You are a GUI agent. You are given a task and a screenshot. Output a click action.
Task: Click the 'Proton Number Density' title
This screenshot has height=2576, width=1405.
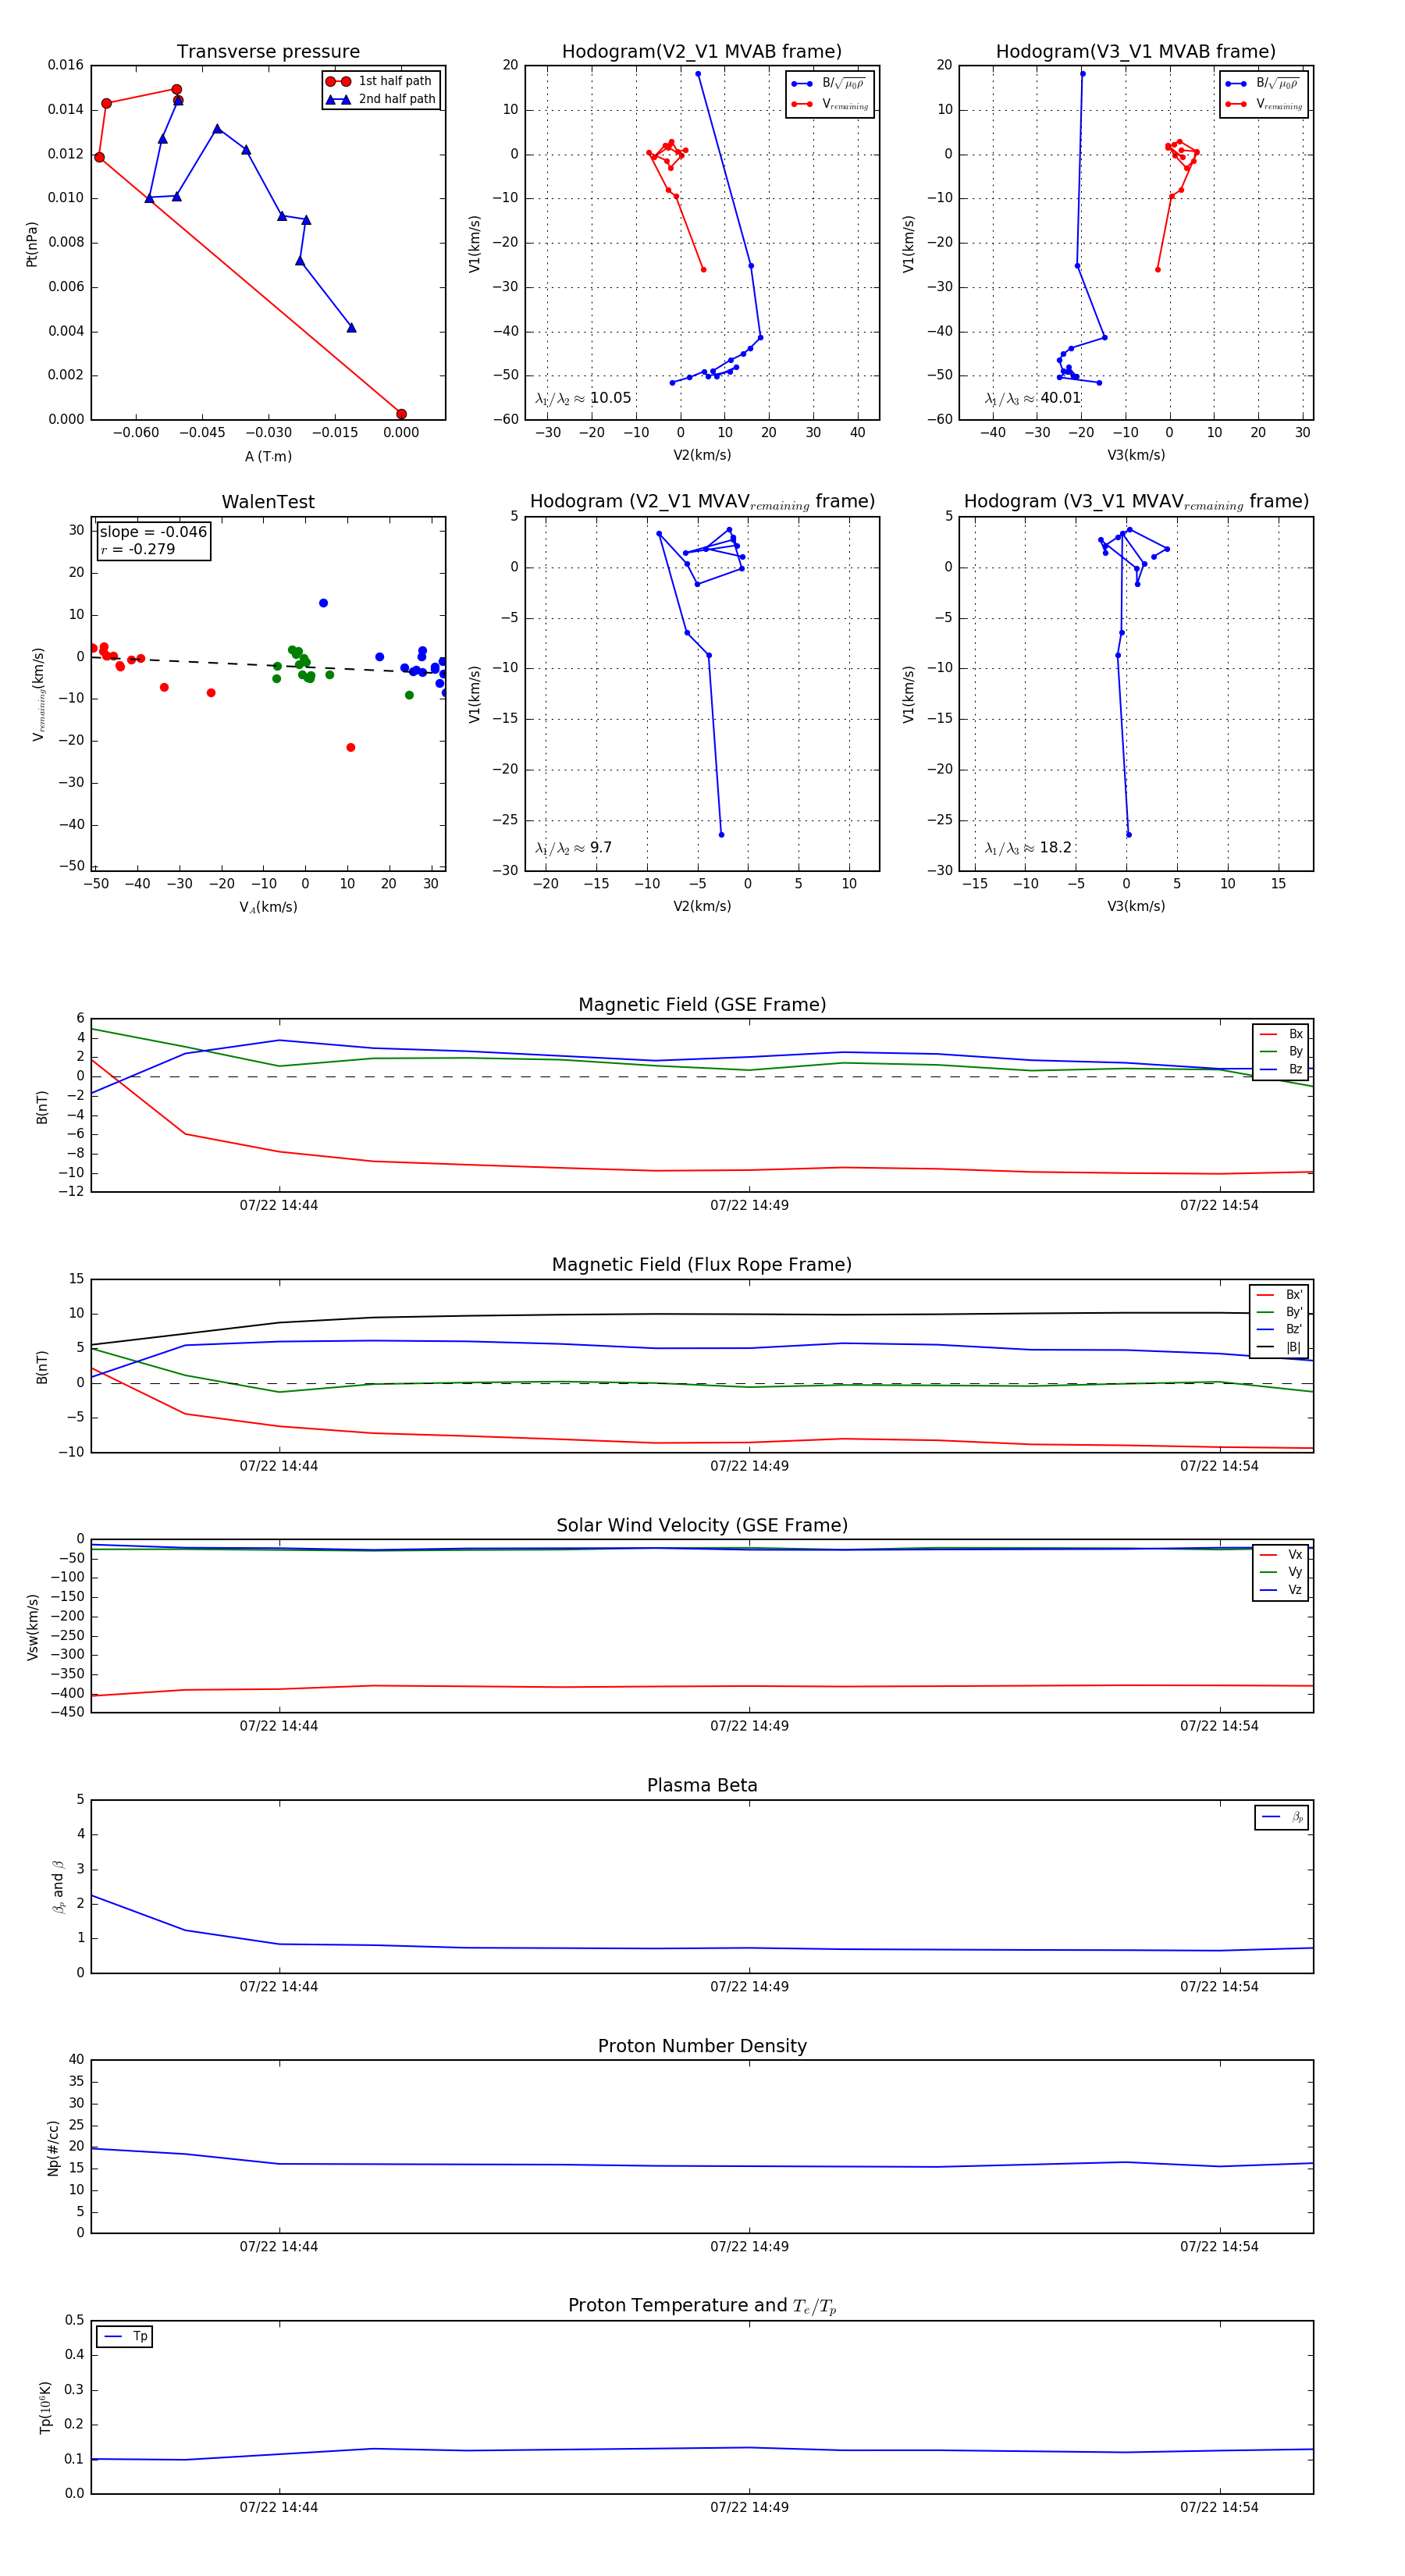coord(702,2046)
